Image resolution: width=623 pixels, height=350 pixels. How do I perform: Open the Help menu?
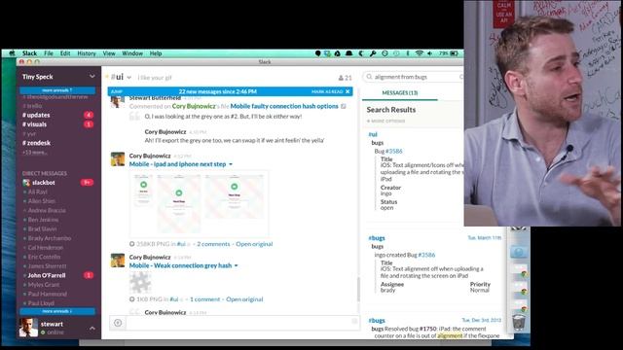156,53
